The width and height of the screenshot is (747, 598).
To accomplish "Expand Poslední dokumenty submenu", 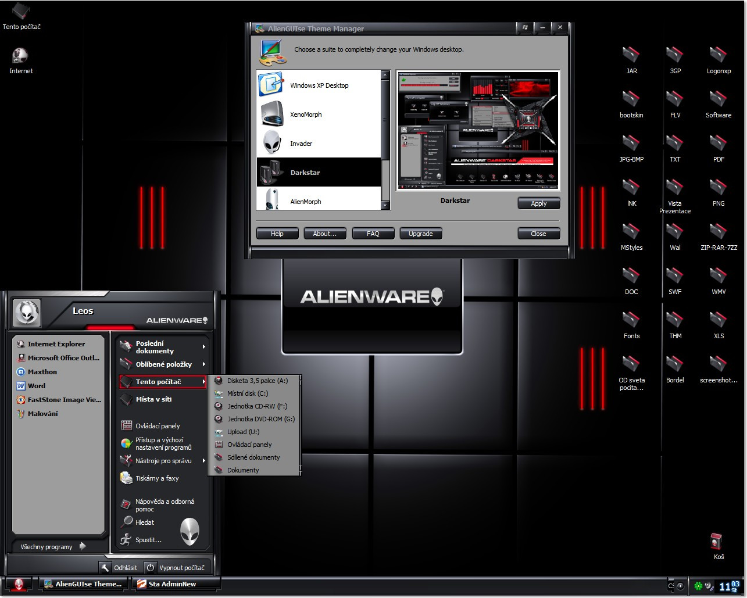I will [x=163, y=346].
